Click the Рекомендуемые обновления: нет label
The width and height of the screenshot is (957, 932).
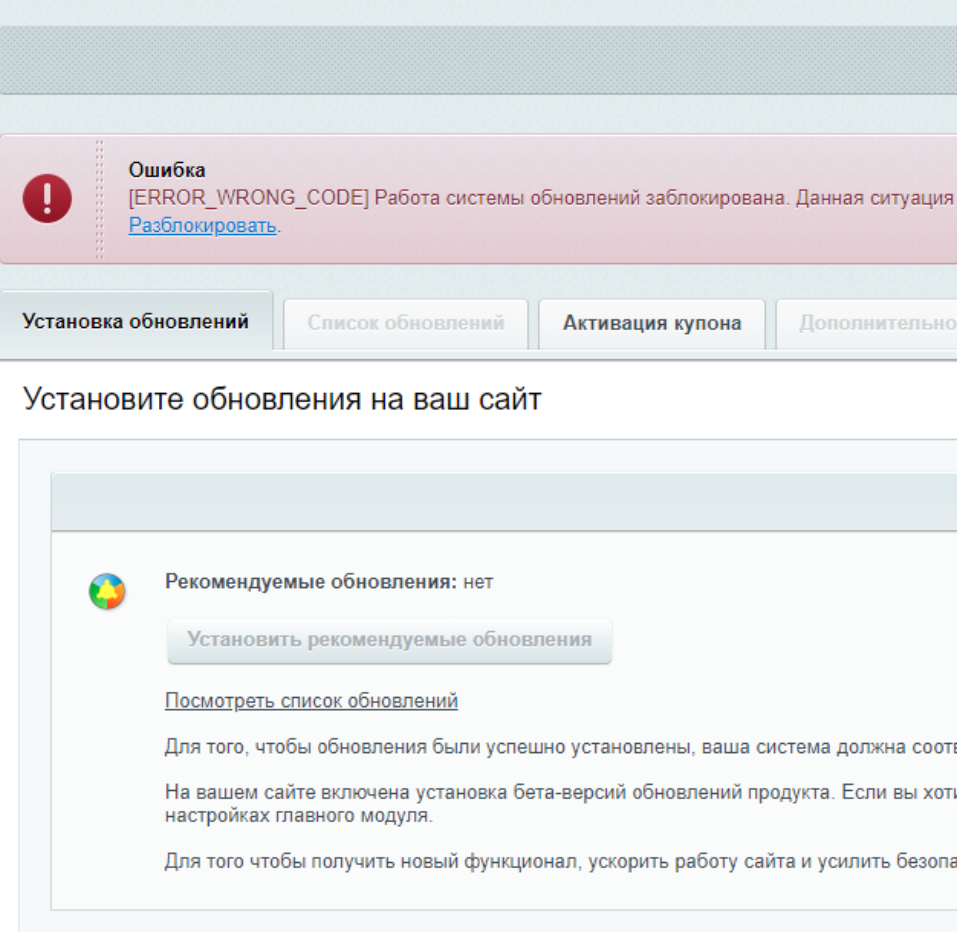pyautogui.click(x=329, y=582)
